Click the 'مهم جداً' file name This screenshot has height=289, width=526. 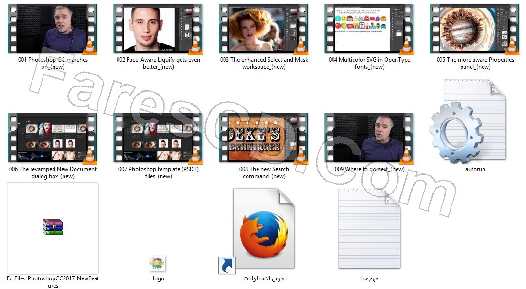pyautogui.click(x=369, y=278)
